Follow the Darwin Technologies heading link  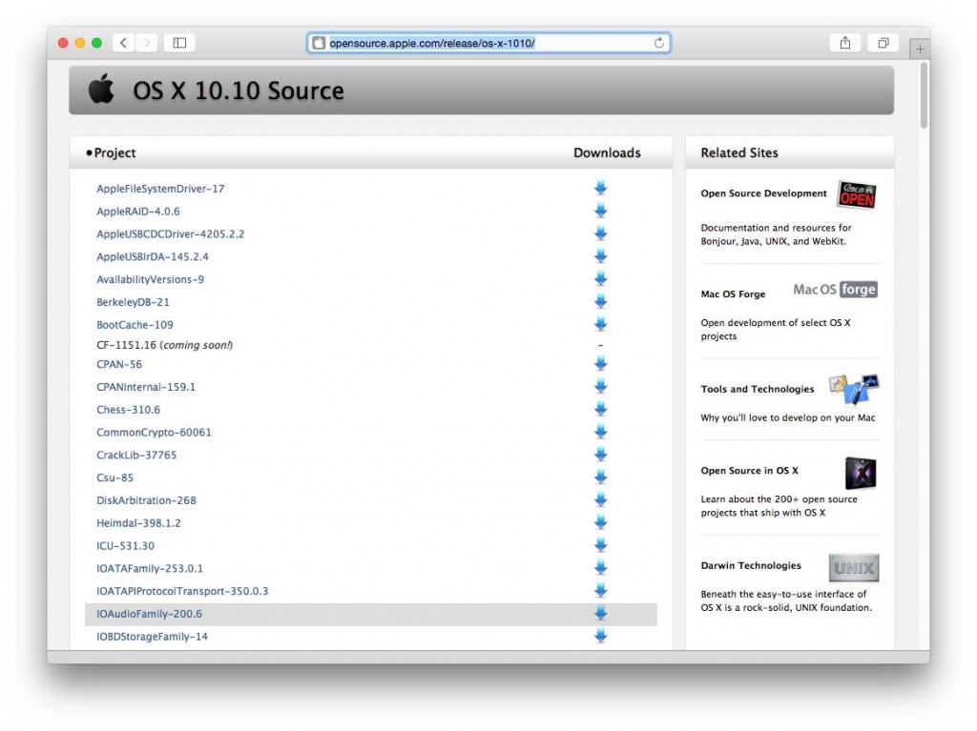(x=751, y=565)
